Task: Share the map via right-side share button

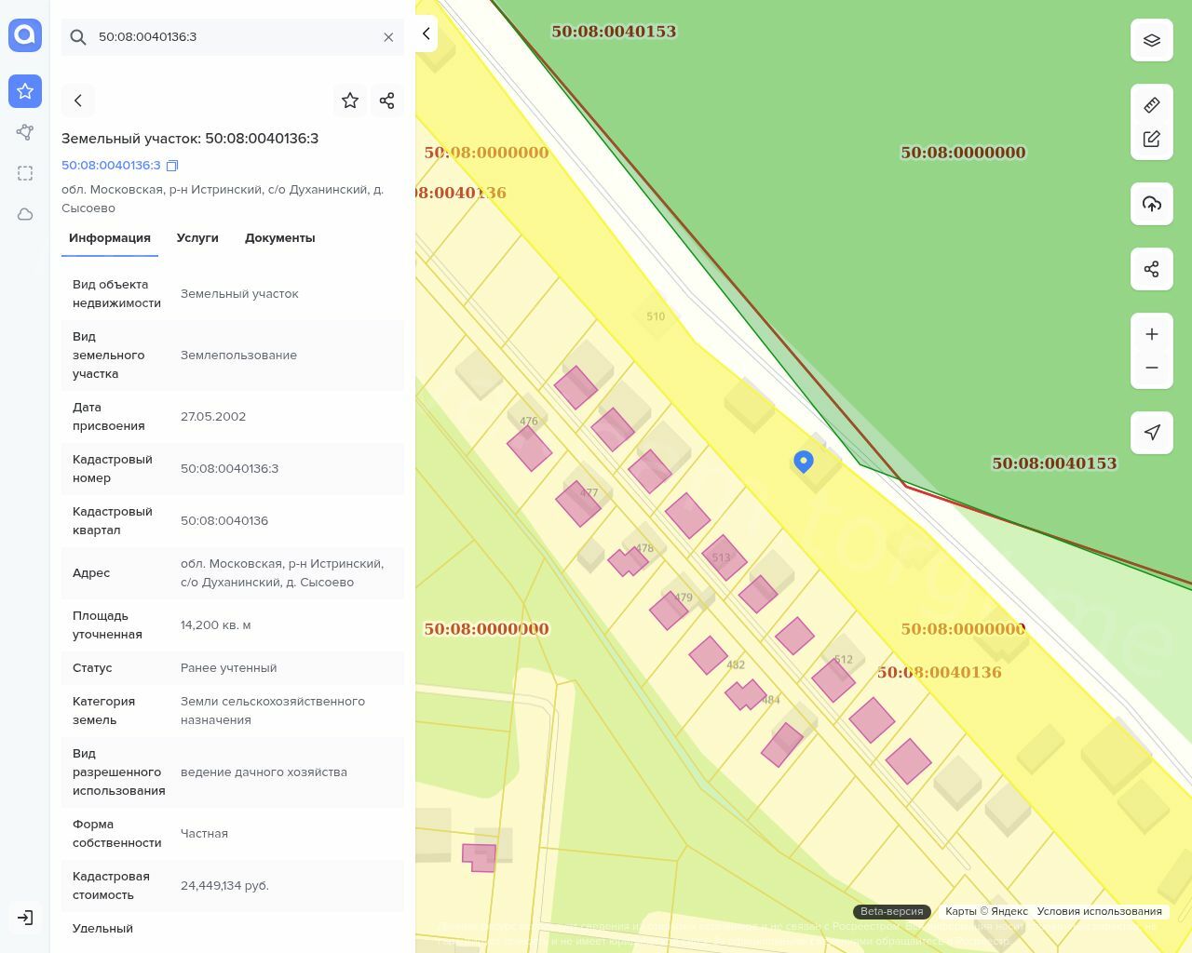Action: pyautogui.click(x=1151, y=269)
